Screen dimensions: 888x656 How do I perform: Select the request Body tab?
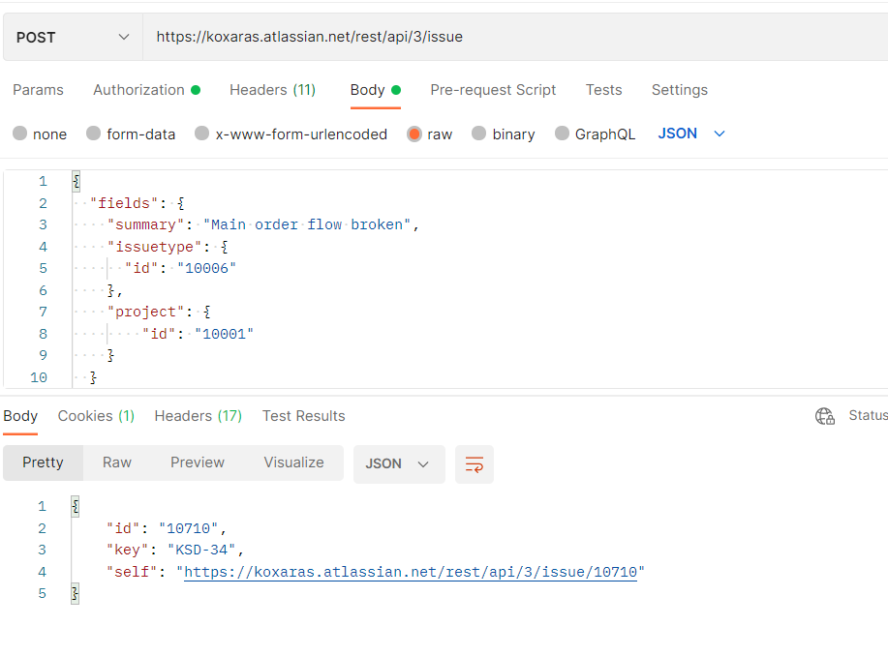coord(376,90)
